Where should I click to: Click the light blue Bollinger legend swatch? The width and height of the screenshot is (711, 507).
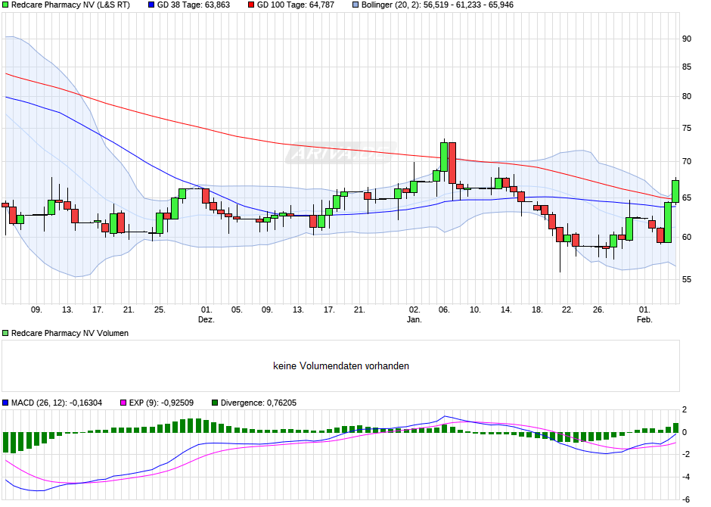[x=355, y=5]
